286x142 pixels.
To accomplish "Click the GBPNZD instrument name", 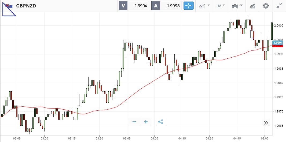I will click(x=27, y=6).
